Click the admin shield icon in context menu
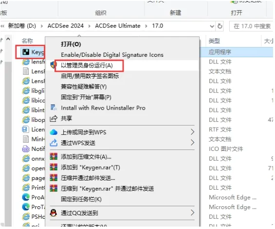The image size is (275, 229). (x=53, y=65)
